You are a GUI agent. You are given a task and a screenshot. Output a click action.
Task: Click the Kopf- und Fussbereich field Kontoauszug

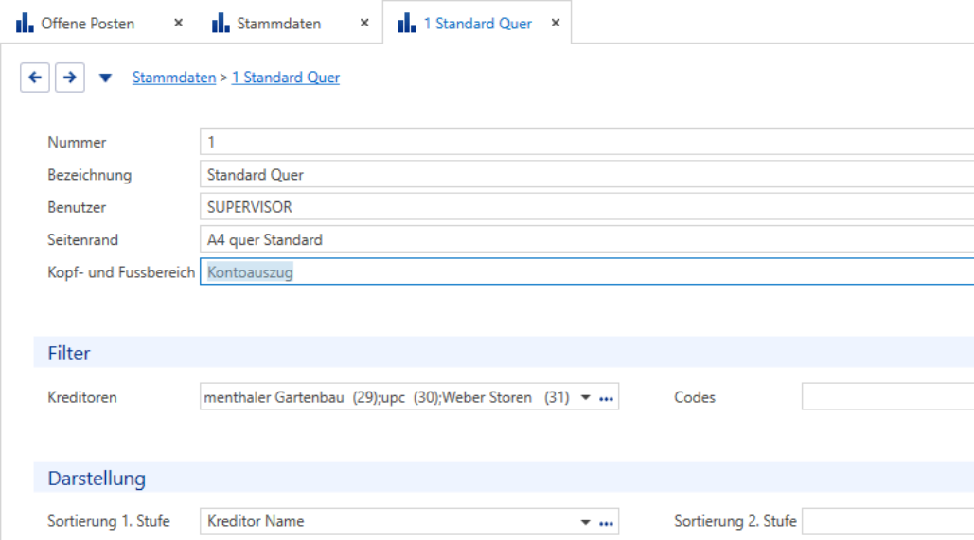[587, 271]
